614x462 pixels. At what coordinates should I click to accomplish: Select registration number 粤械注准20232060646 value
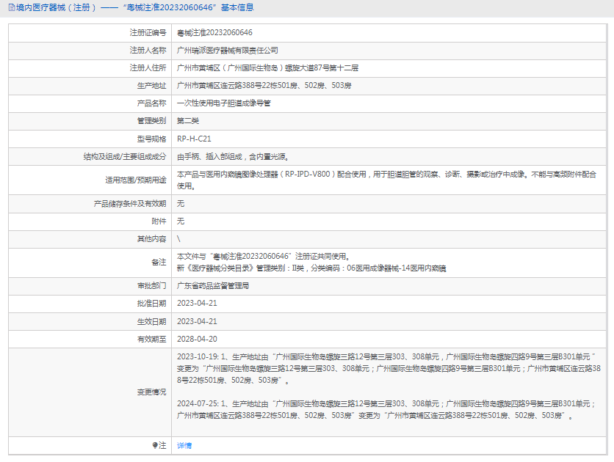(x=214, y=33)
